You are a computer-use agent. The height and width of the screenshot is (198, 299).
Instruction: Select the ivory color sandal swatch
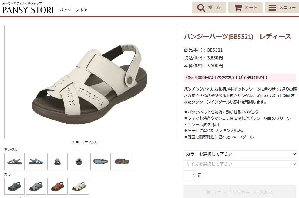(79, 186)
